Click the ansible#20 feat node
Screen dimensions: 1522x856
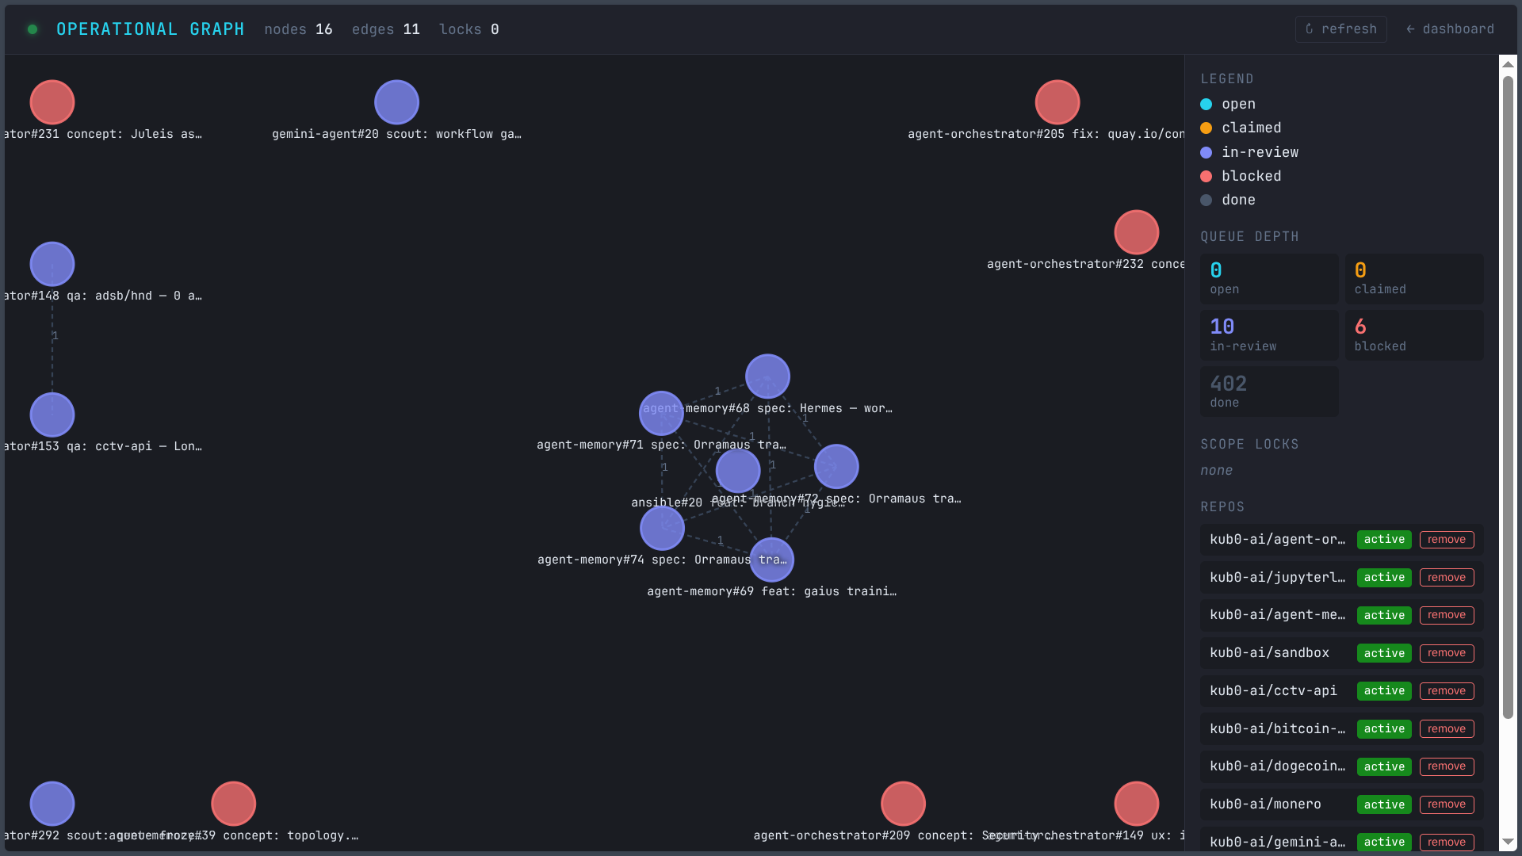(x=737, y=470)
